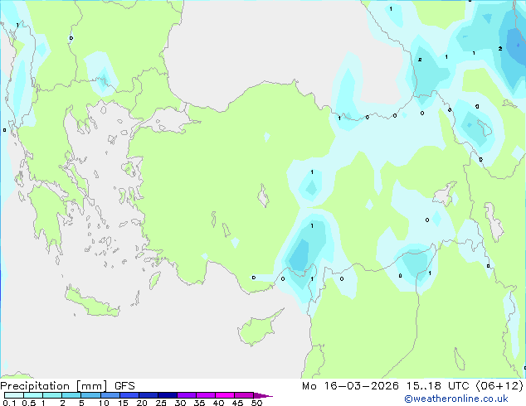This screenshot has height=406, width=526.
Task: Click the '15..18 UTC' time text
Action: pos(437,386)
